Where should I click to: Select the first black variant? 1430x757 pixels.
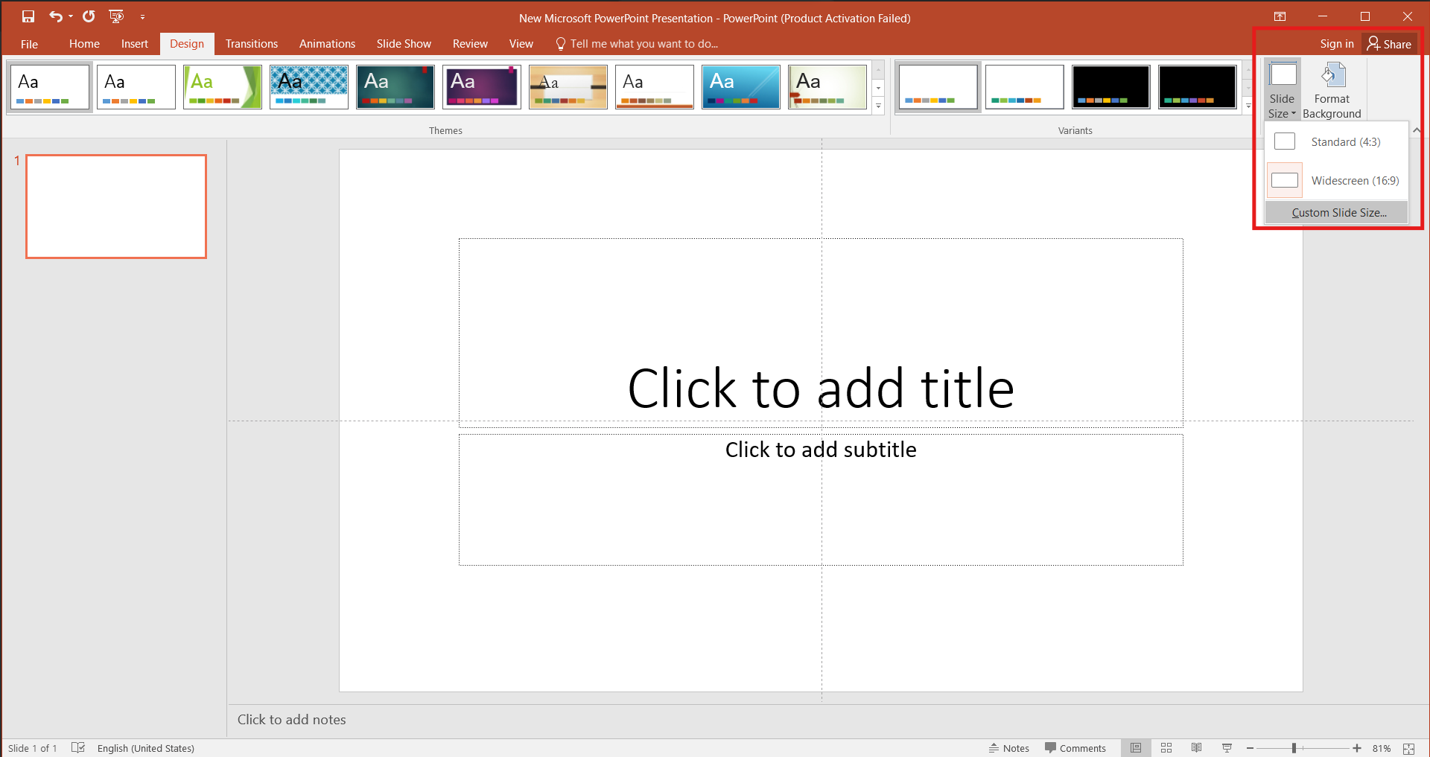click(1111, 87)
